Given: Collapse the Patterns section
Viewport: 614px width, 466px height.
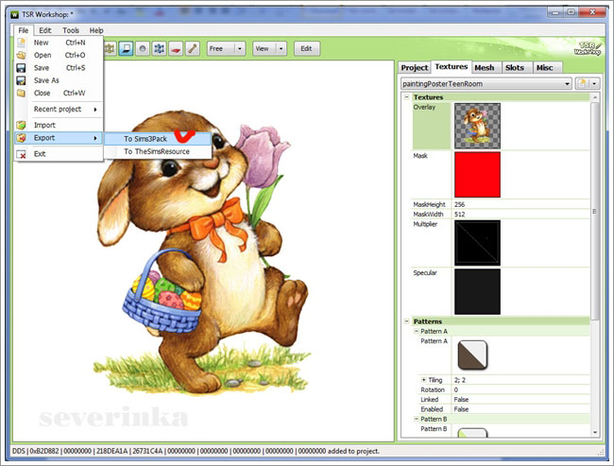Looking at the screenshot, I should point(407,321).
